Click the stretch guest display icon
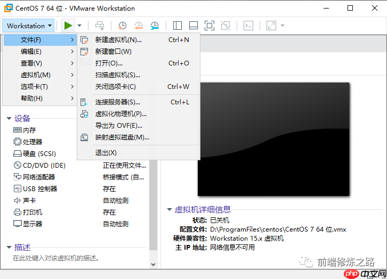The width and height of the screenshot is (387, 279). [271, 26]
